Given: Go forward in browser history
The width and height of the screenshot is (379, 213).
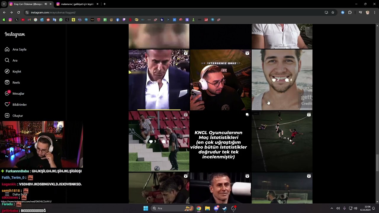Looking at the screenshot, I should [x=11, y=12].
